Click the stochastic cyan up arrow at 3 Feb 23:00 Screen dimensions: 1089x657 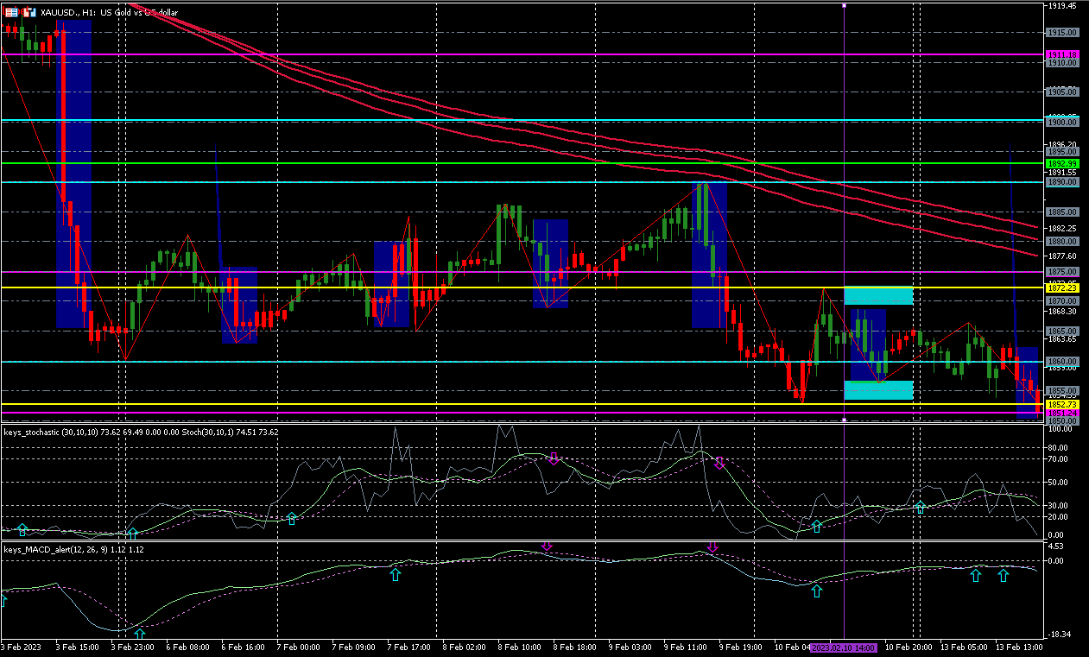pyautogui.click(x=132, y=533)
